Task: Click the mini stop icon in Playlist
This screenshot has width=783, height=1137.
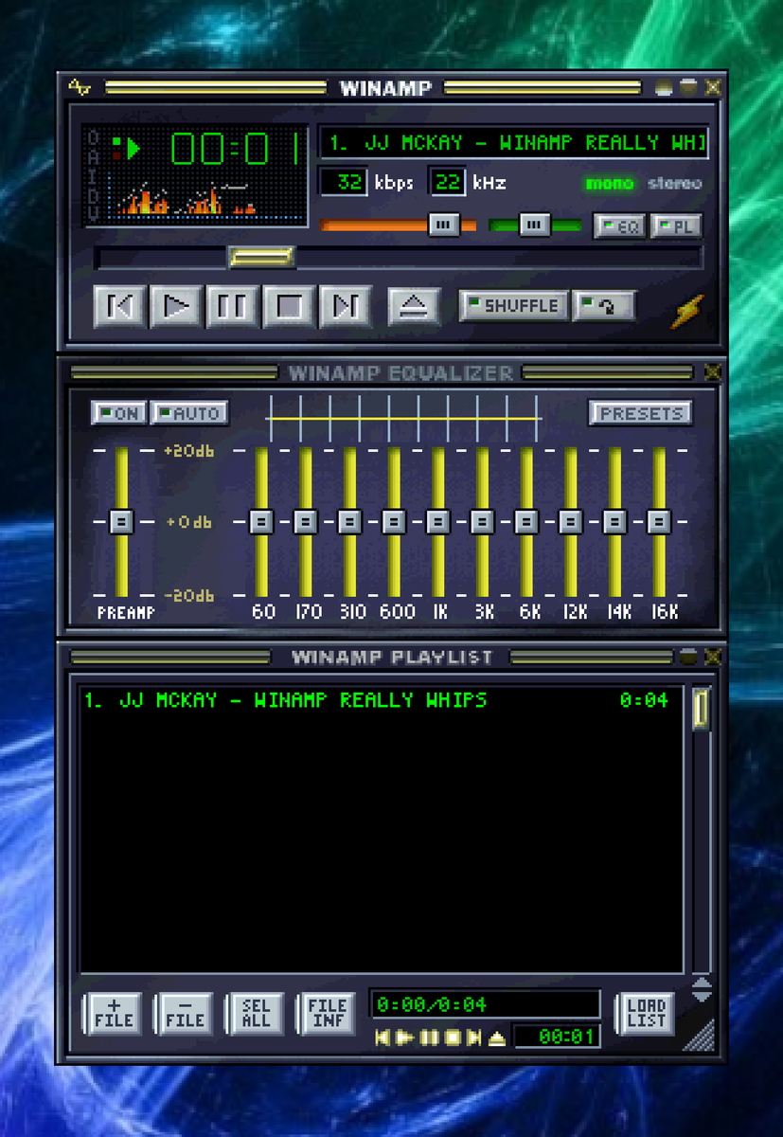Action: click(453, 1038)
